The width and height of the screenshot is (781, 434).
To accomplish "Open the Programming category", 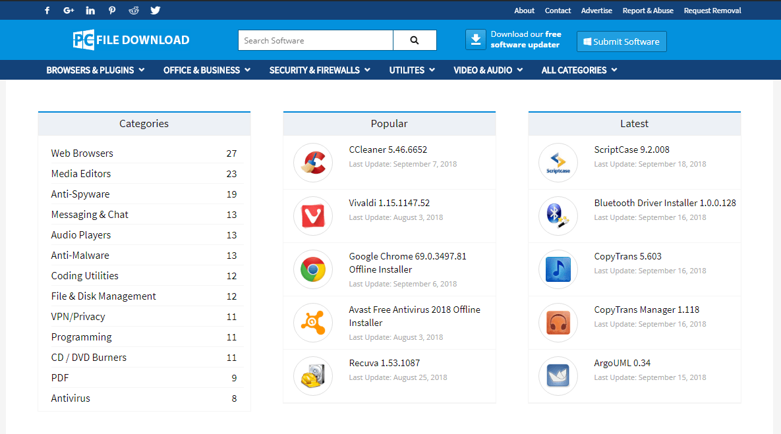I will point(81,337).
